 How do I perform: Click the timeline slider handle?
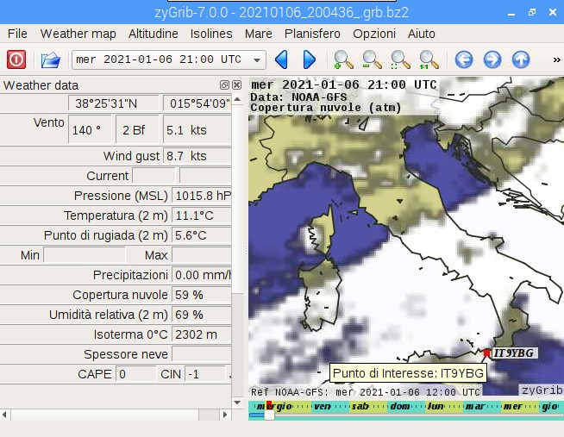(x=269, y=415)
